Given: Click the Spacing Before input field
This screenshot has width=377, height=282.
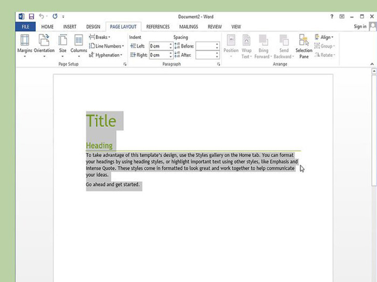Looking at the screenshot, I should point(205,46).
